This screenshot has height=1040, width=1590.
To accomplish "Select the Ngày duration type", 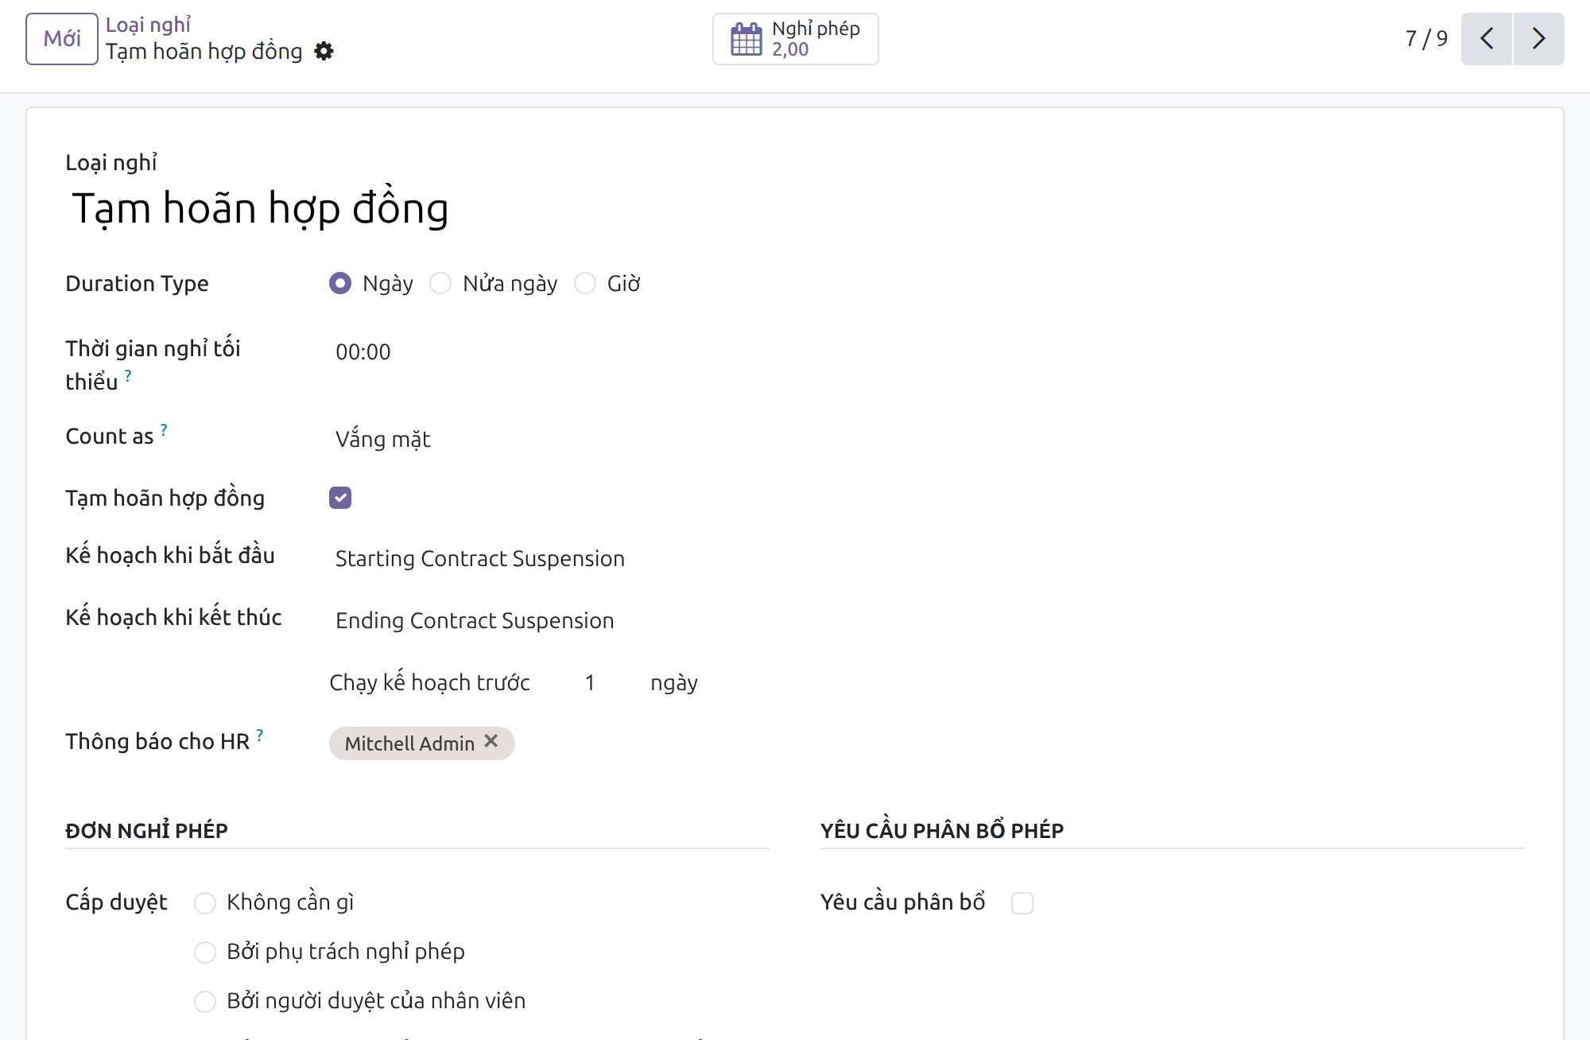I will [x=340, y=283].
